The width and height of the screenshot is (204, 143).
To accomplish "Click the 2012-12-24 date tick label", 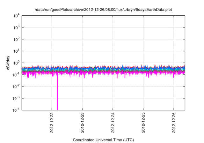I will (113, 123).
